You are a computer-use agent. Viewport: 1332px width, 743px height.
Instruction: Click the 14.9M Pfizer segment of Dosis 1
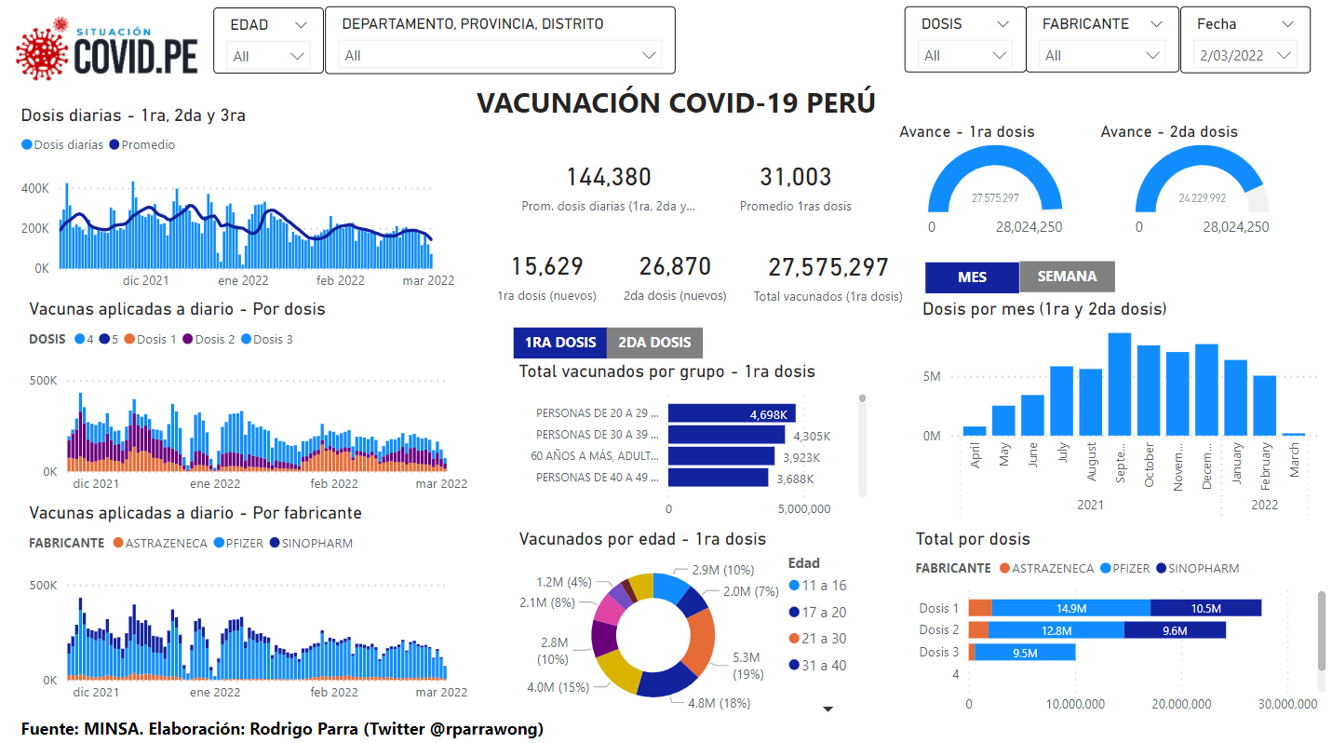click(x=1071, y=608)
